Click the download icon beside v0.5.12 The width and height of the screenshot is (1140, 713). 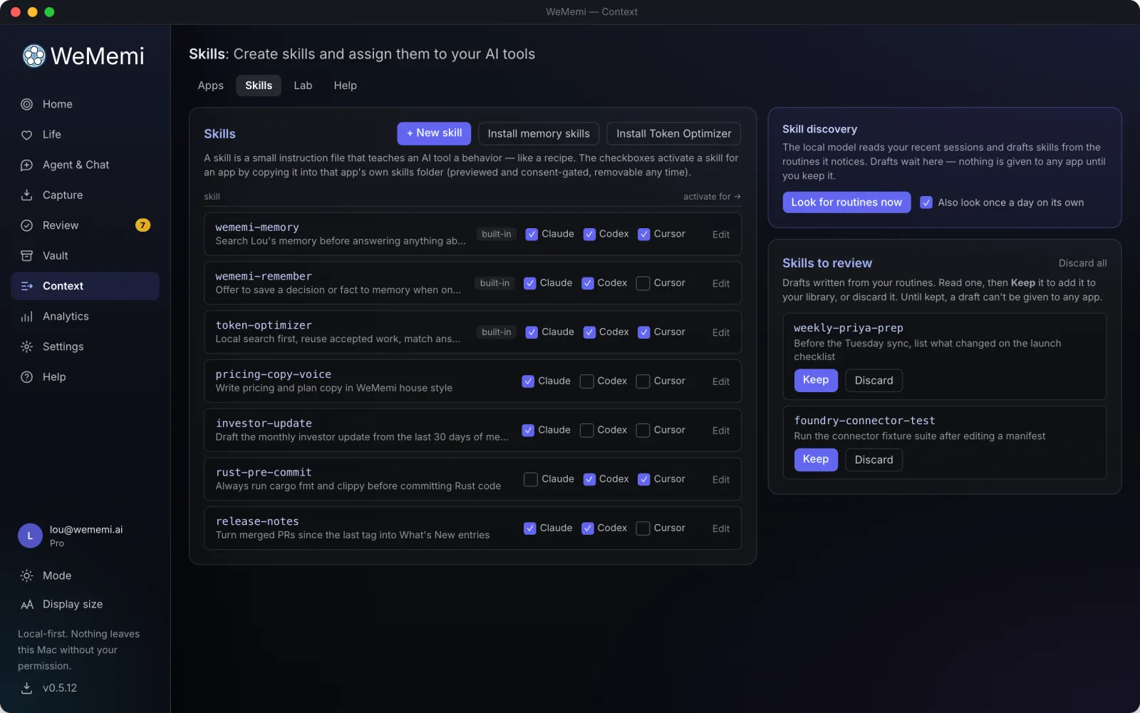coord(26,688)
